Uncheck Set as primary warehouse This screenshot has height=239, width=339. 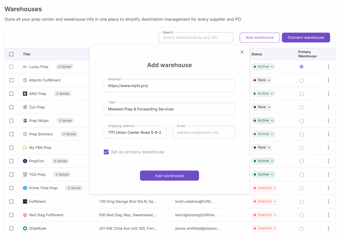coord(106,152)
